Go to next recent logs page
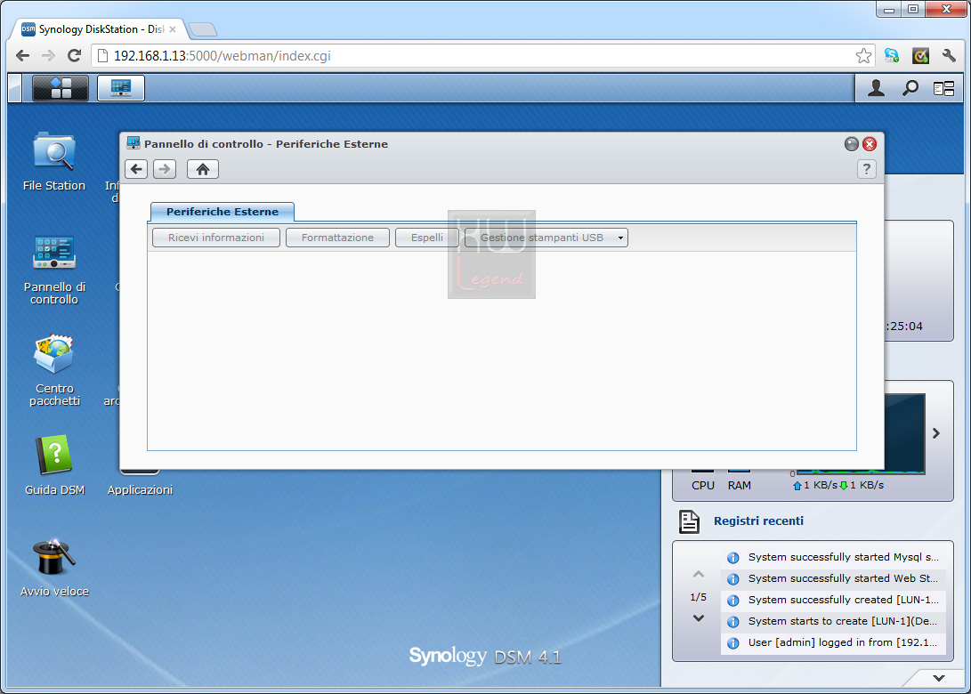This screenshot has width=971, height=694. tap(699, 617)
